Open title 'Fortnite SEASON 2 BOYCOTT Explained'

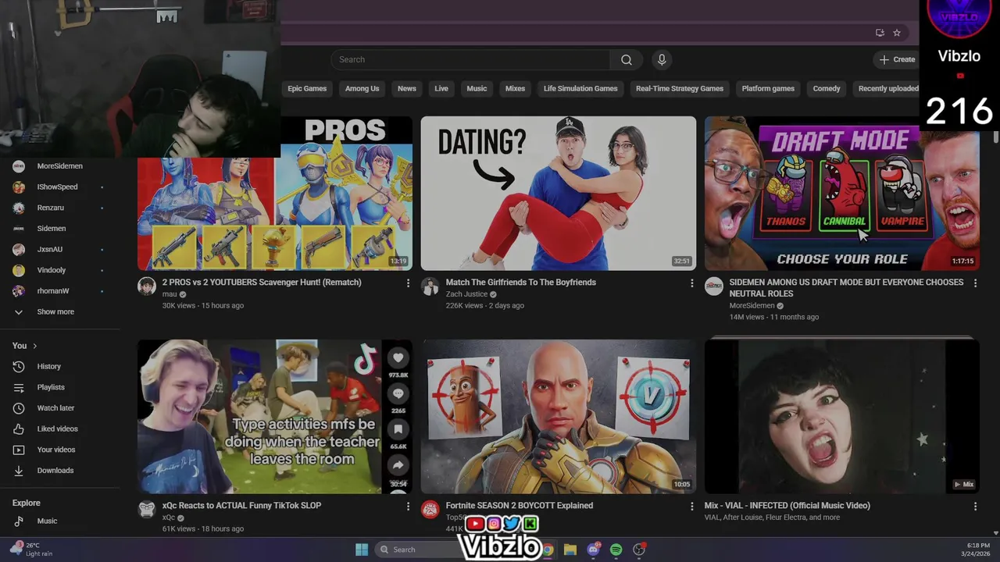[x=520, y=506]
